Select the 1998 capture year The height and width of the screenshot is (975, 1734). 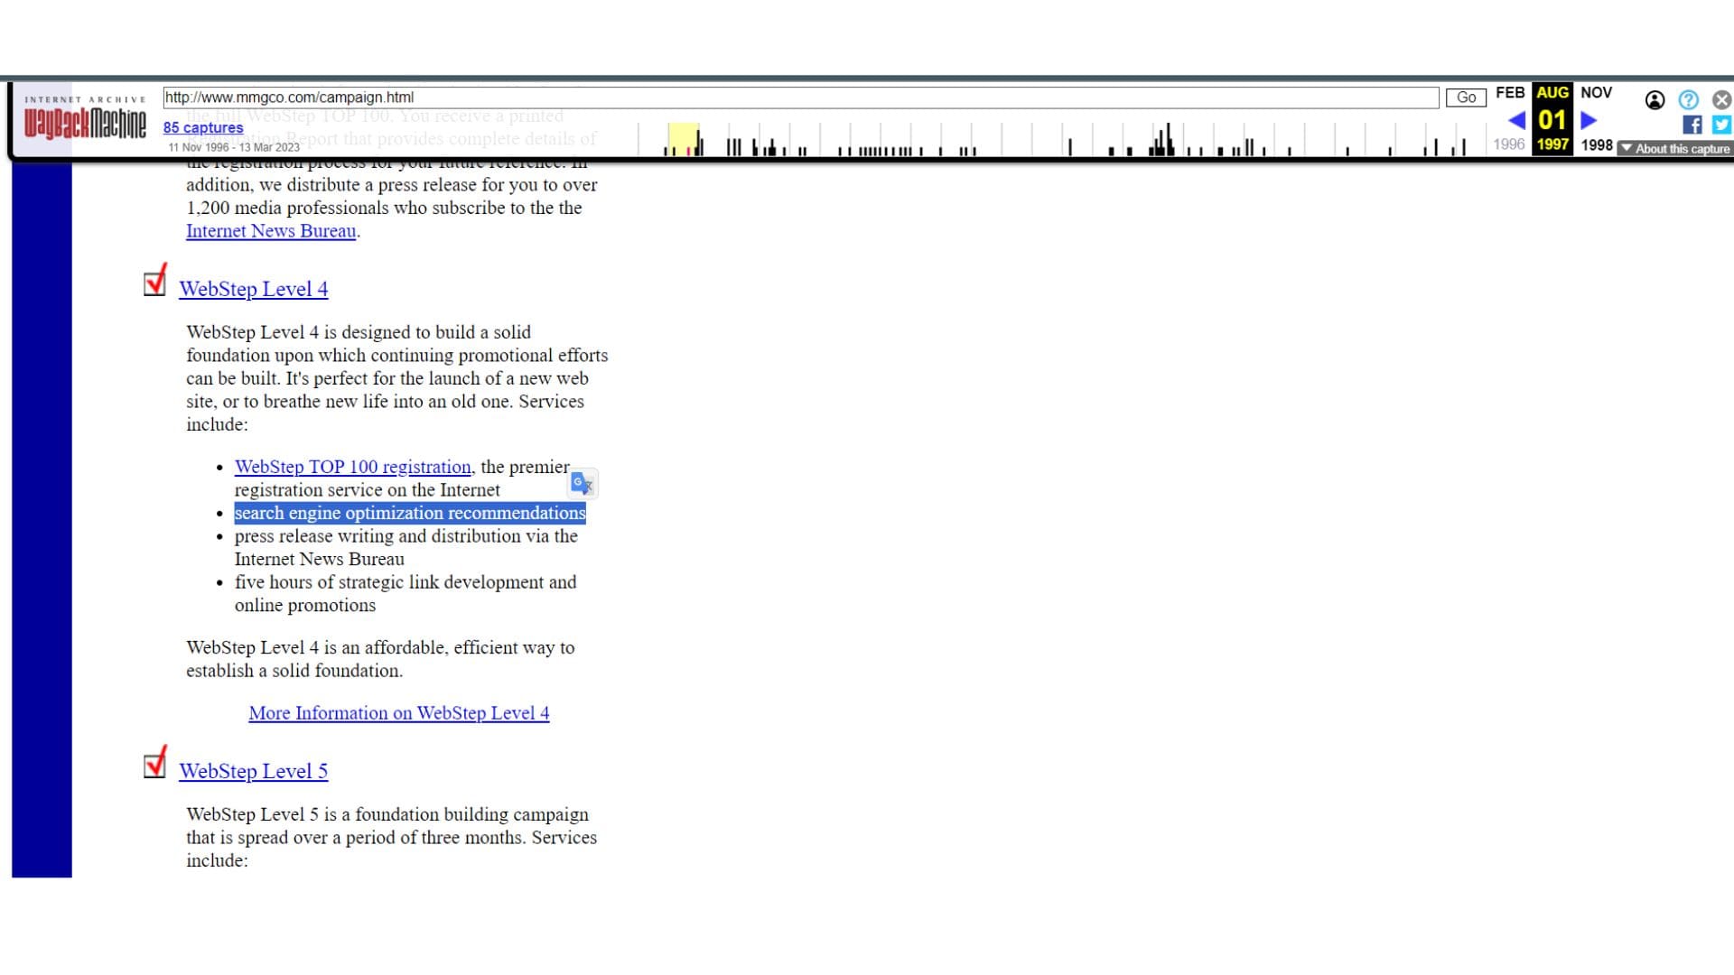[1596, 144]
